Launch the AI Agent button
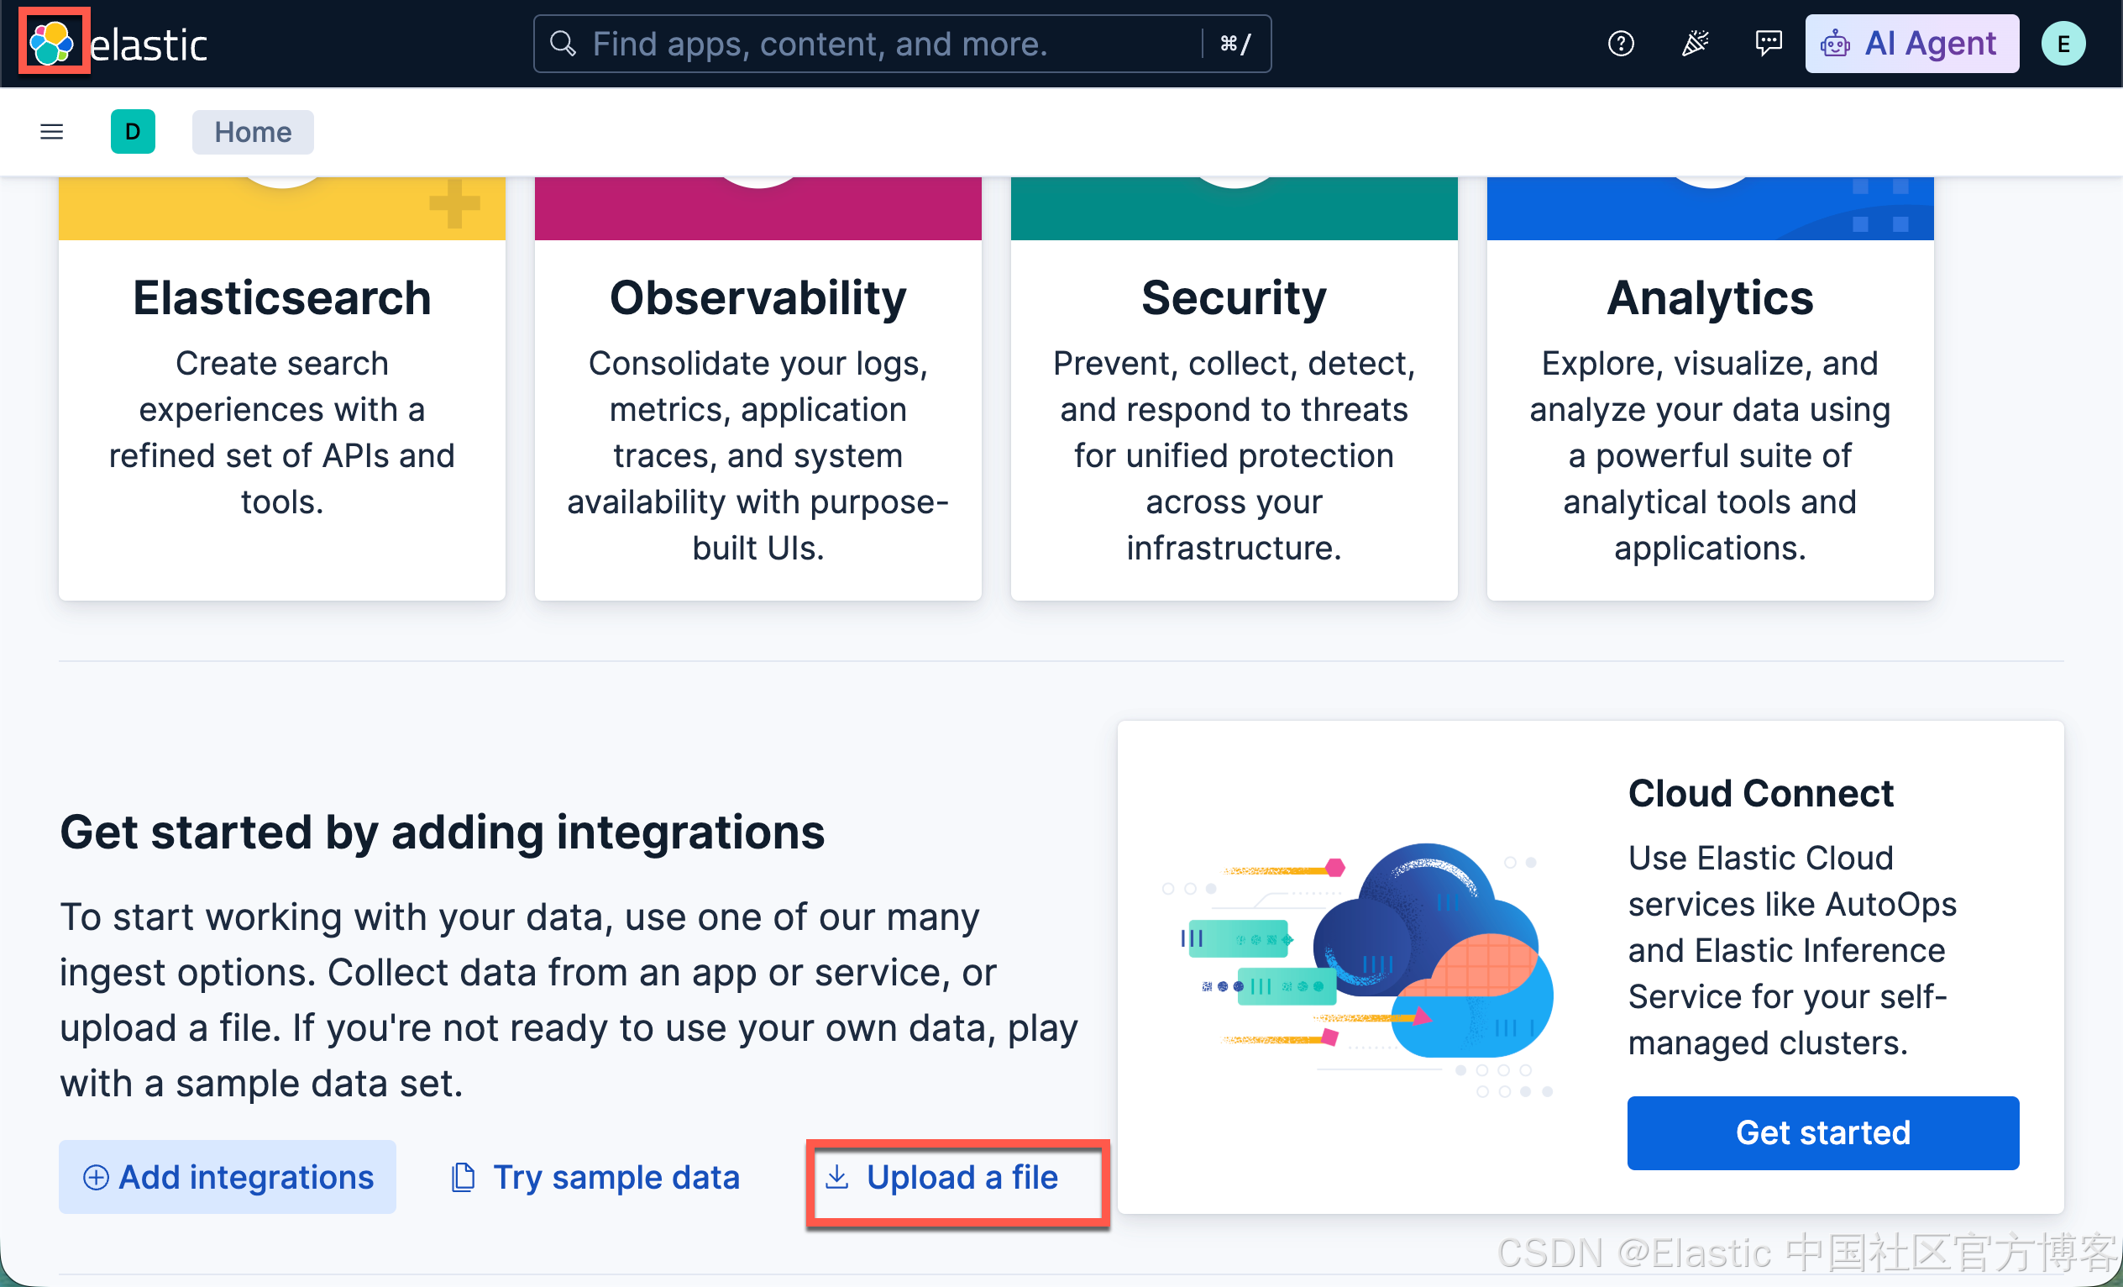The height and width of the screenshot is (1287, 2123). click(1911, 43)
